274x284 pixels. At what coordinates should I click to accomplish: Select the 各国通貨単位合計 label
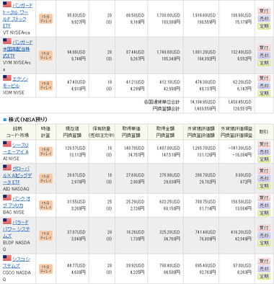[162, 102]
